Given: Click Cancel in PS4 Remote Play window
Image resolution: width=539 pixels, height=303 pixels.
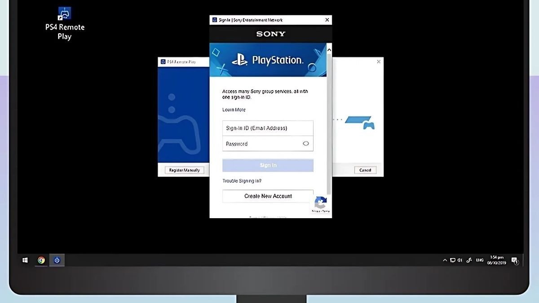Looking at the screenshot, I should tap(365, 170).
